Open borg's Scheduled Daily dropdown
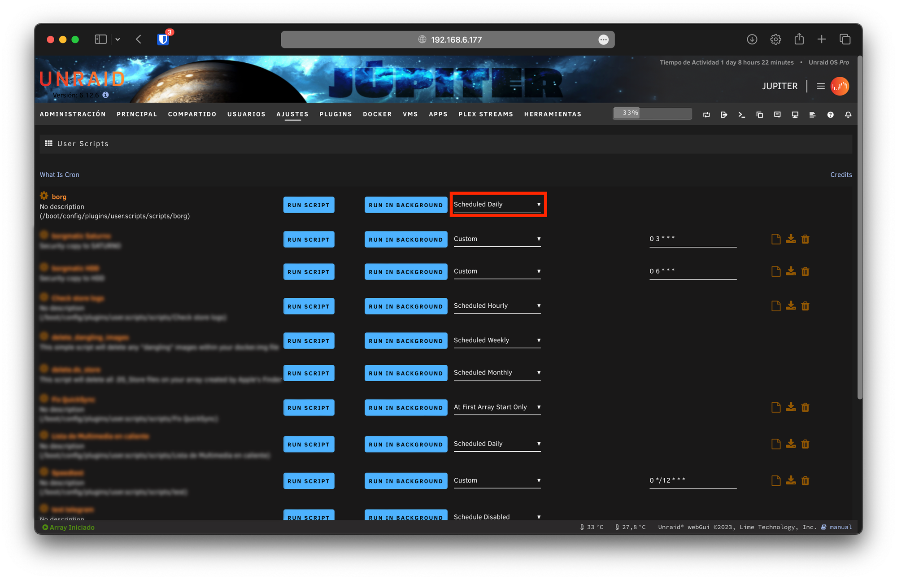 point(497,205)
